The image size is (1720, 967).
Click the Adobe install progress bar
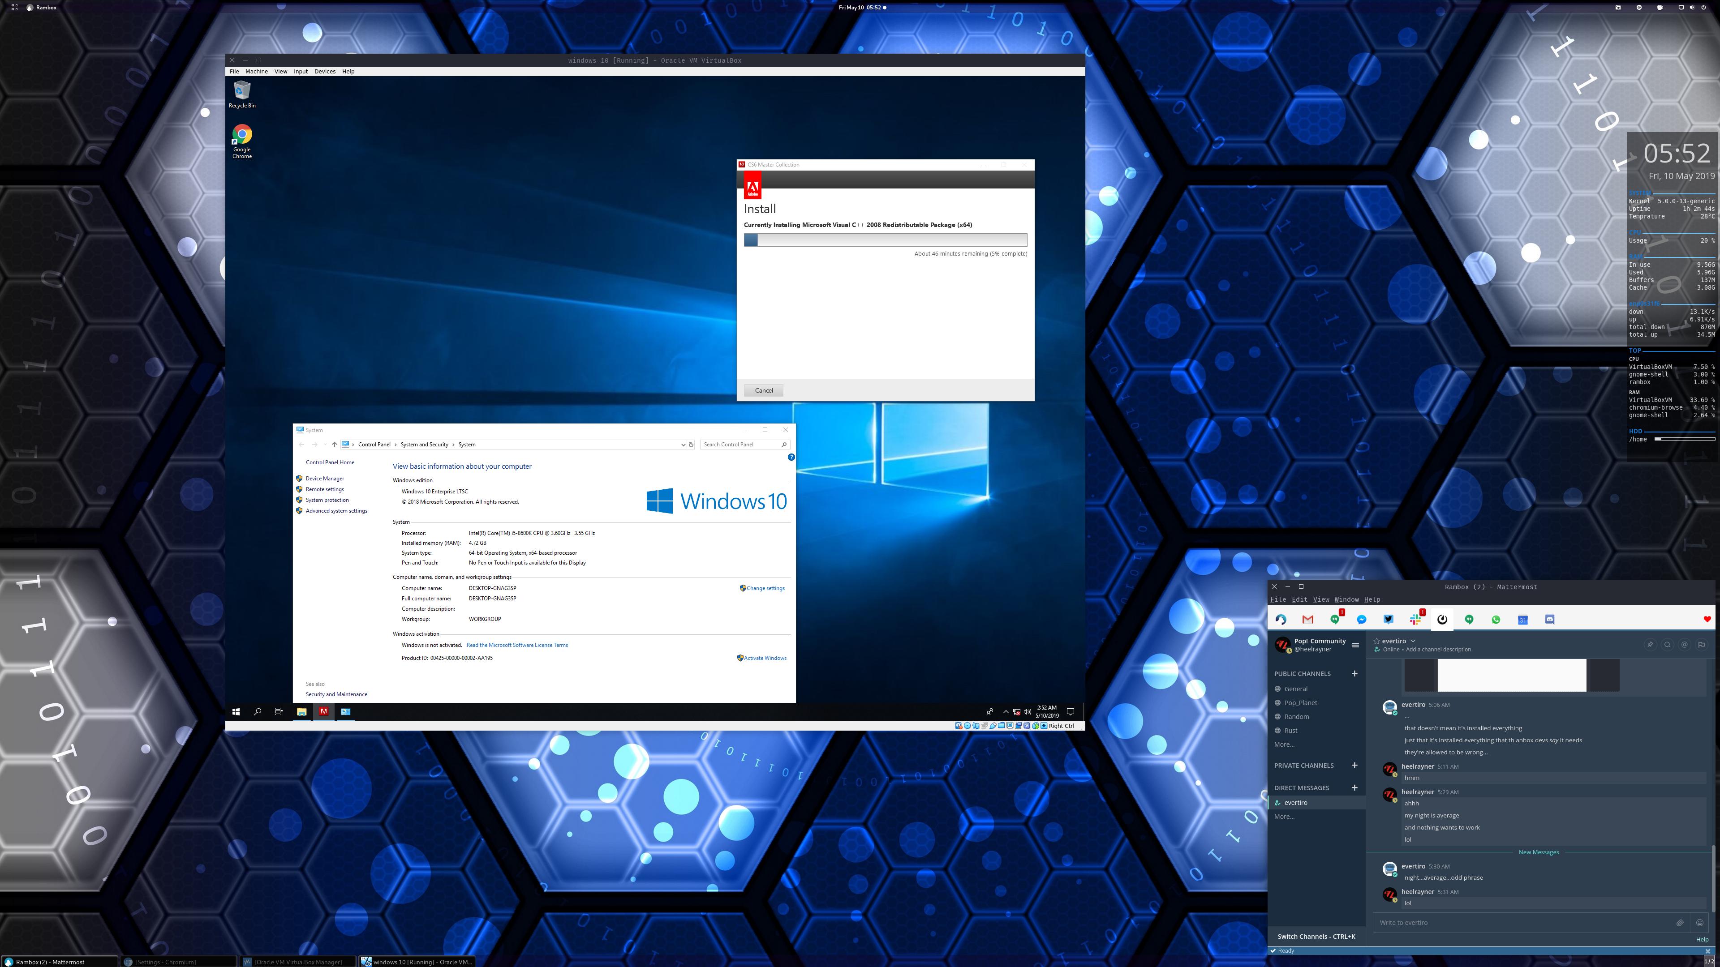[x=886, y=240]
